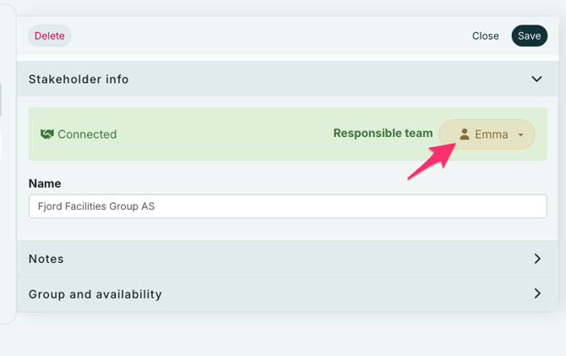Screen dimensions: 566x356
Task: Open the Group and availability section title
Action: 95,294
